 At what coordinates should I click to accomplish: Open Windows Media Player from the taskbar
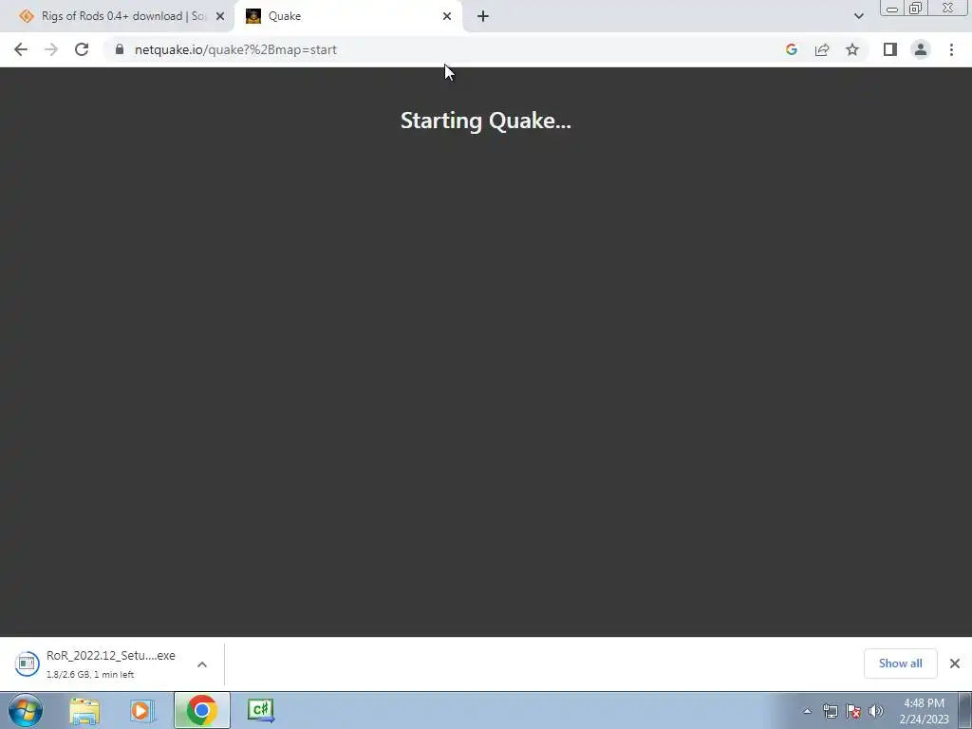pos(142,710)
